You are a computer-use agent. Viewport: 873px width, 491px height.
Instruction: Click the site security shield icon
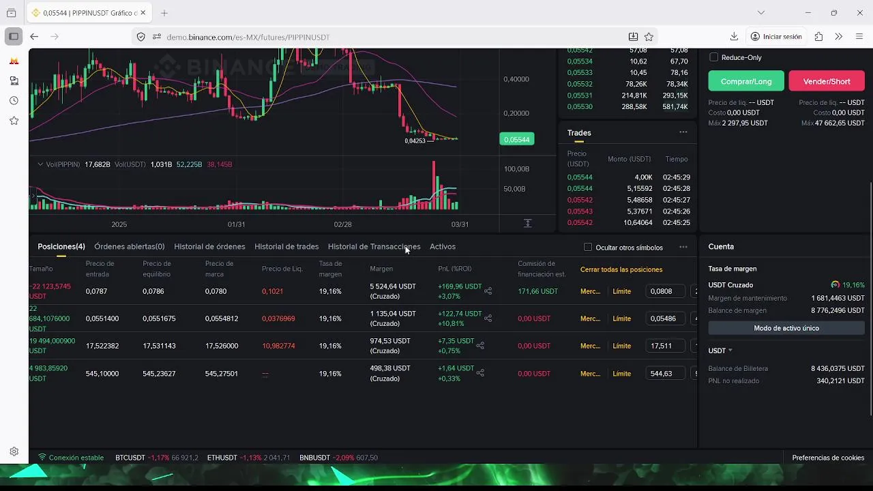coord(141,37)
